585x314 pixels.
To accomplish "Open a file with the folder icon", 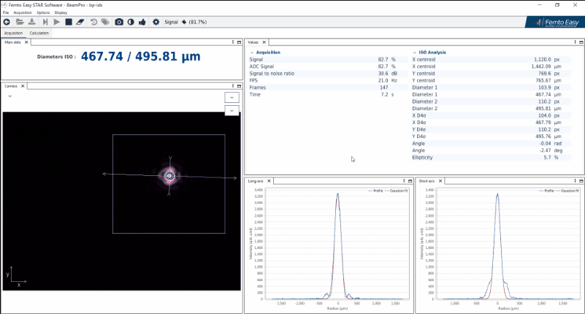I will (x=20, y=23).
